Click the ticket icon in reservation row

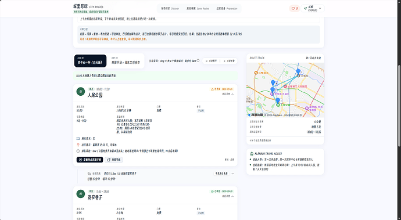(x=78, y=139)
